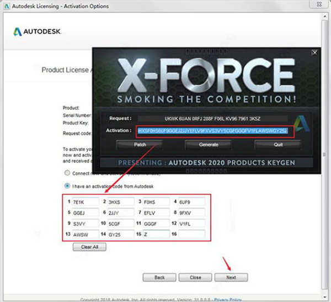Viewport: 331px width, 302px height.
Task: Click the Close button at the bottom
Action: tap(195, 277)
